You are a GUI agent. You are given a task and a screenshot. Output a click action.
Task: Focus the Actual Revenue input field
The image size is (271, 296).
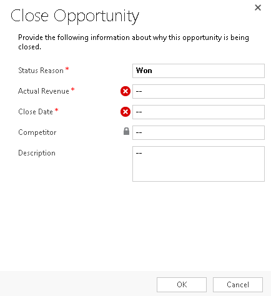click(x=199, y=91)
